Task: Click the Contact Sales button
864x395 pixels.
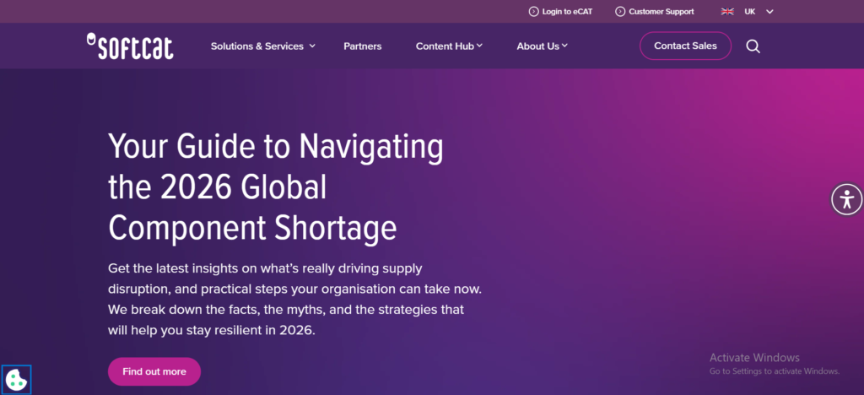Action: tap(685, 46)
